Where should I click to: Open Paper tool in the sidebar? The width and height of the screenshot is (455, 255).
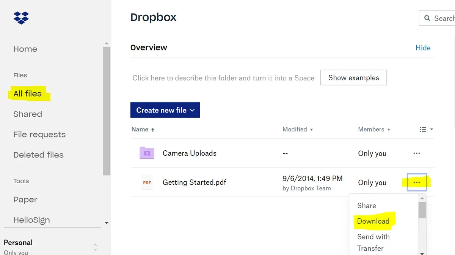click(25, 199)
